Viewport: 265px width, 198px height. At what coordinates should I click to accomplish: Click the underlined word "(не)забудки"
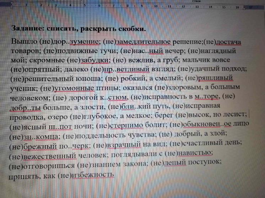[88, 60]
